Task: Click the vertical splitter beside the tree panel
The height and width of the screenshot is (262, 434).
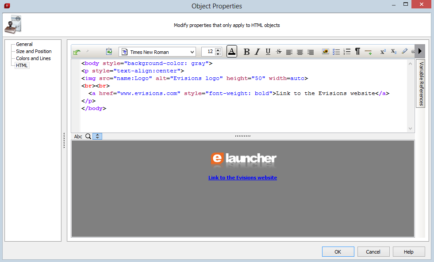Action: point(64,140)
